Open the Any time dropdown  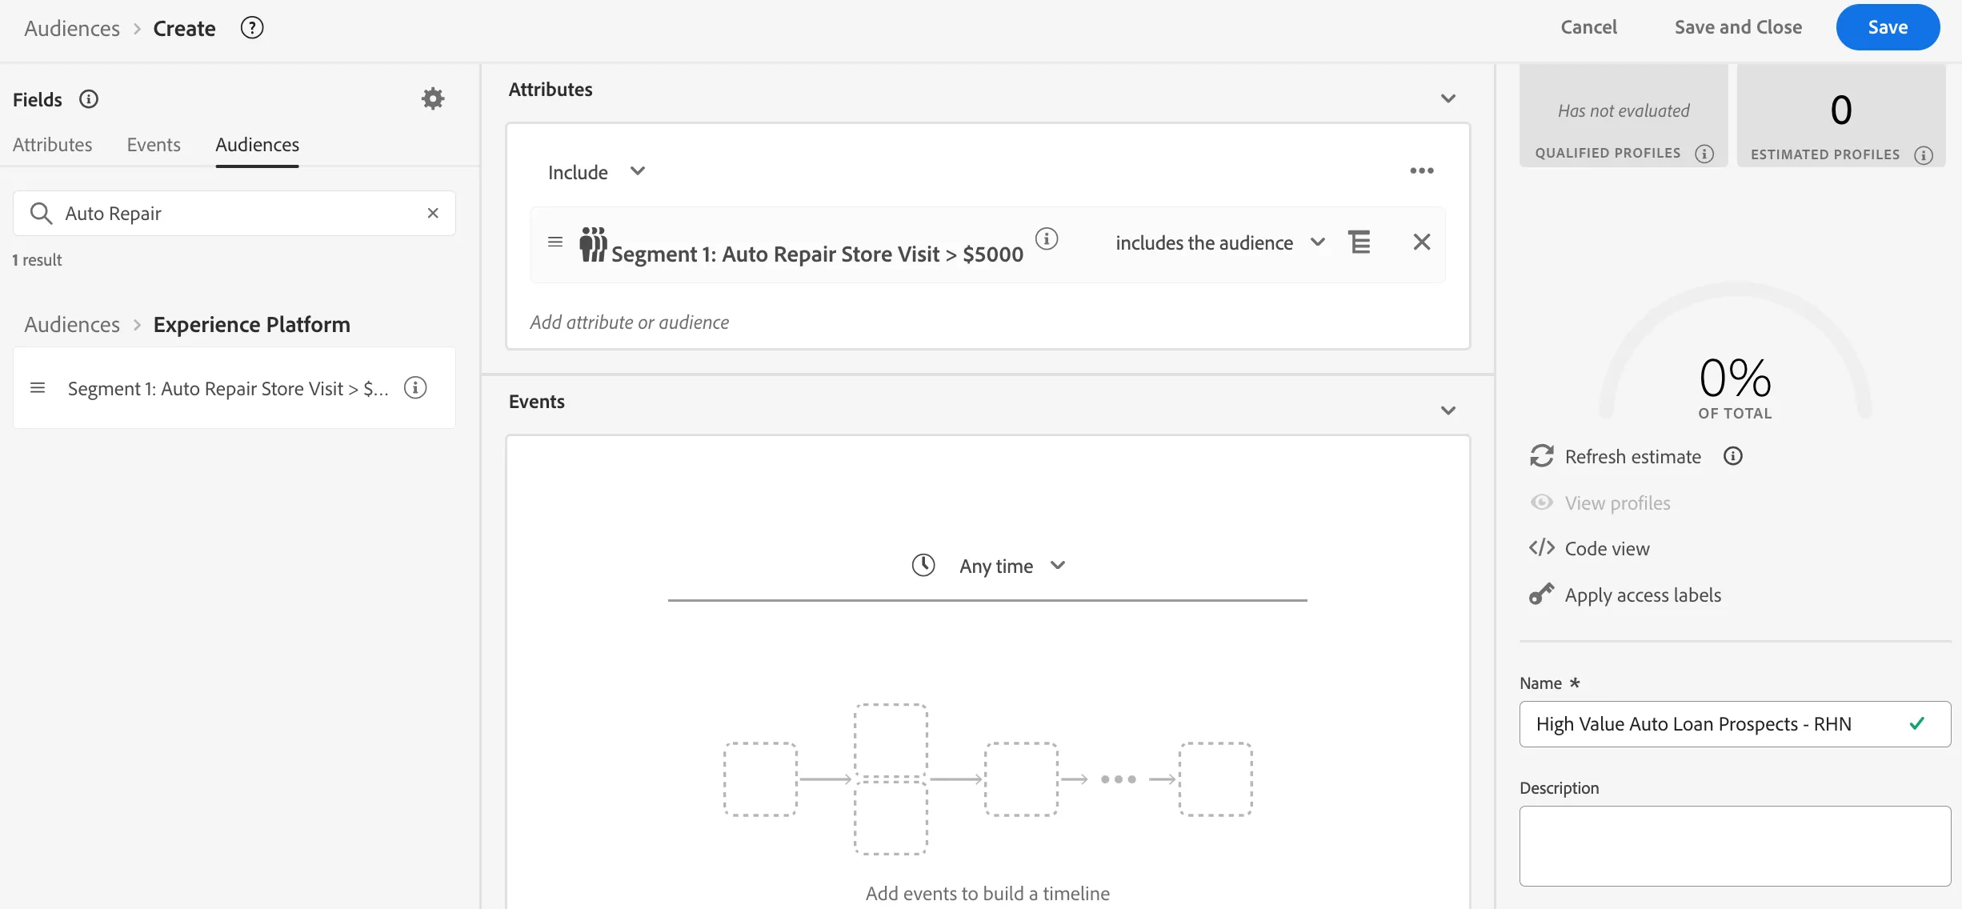click(1012, 566)
